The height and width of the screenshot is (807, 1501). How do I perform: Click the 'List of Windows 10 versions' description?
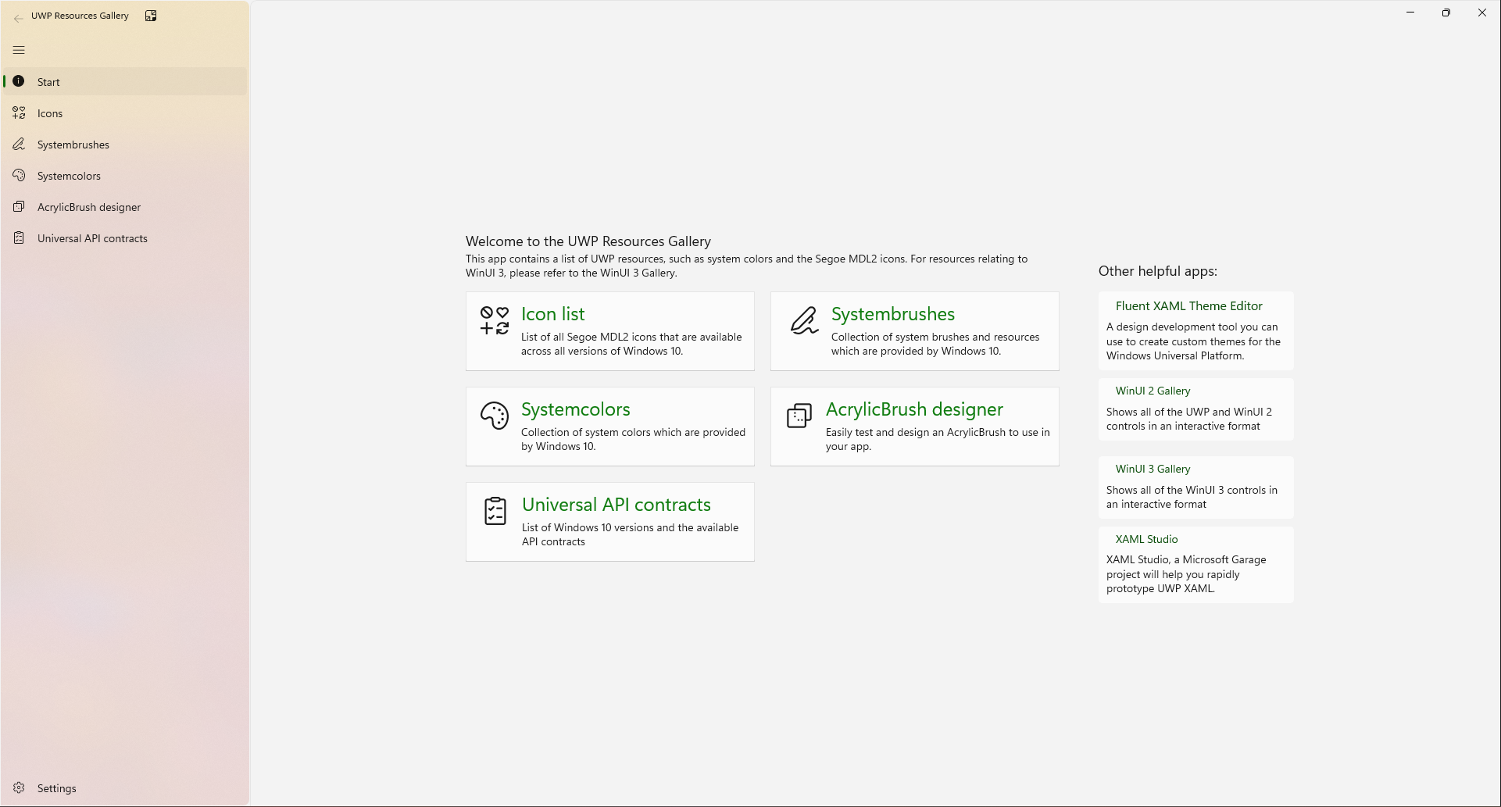630,534
